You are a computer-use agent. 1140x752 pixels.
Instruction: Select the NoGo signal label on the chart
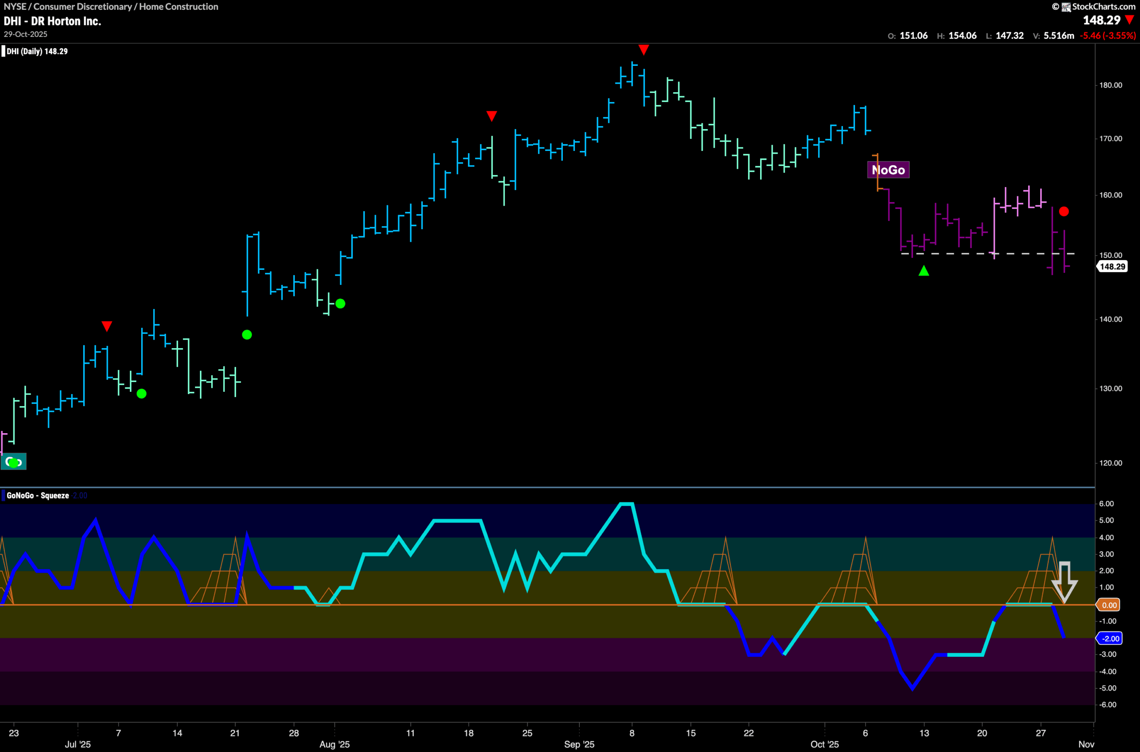[888, 169]
